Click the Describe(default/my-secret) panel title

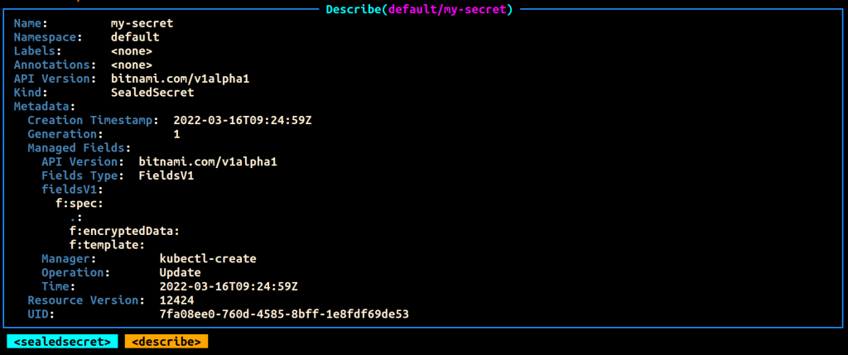419,9
